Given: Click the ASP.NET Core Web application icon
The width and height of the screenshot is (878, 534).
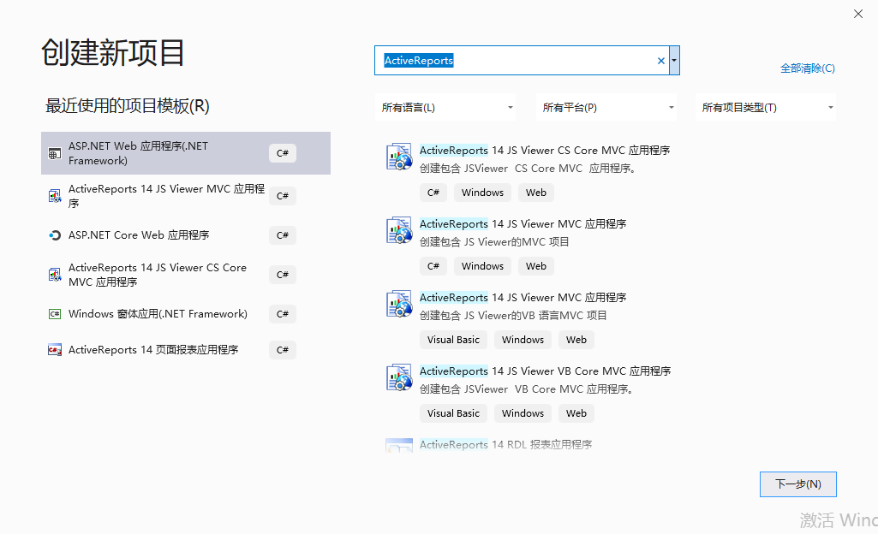Looking at the screenshot, I should click(54, 235).
